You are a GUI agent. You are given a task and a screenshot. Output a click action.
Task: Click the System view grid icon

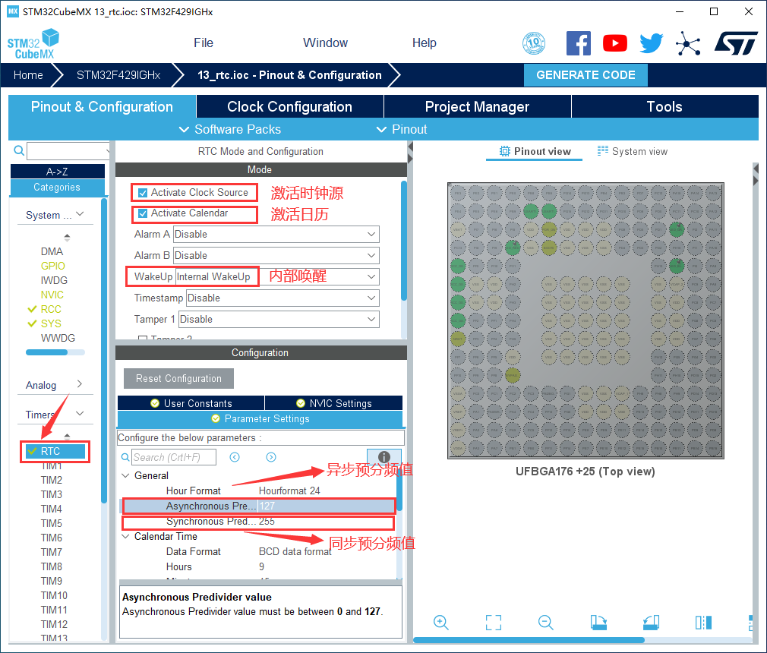point(603,150)
